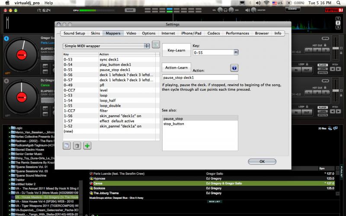This screenshot has width=346, height=216.
Task: Toggle the lower deck hot cue lock icon
Action: [x=325, y=88]
